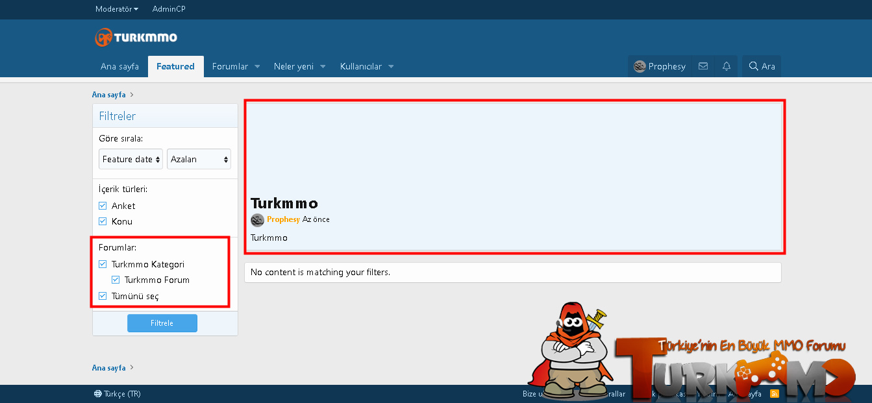The width and height of the screenshot is (872, 403).
Task: Open the Feature date sort dropdown
Action: point(131,159)
